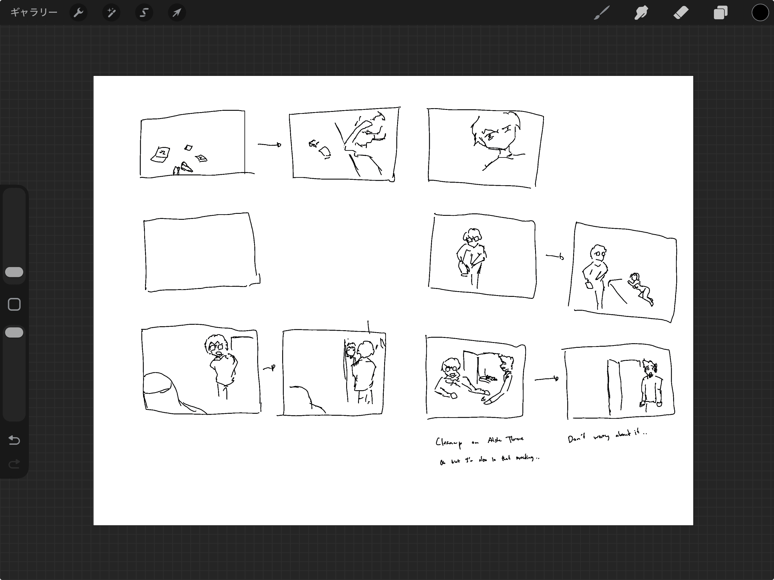
Task: Adjust the brush opacity slider handle
Action: click(x=14, y=333)
